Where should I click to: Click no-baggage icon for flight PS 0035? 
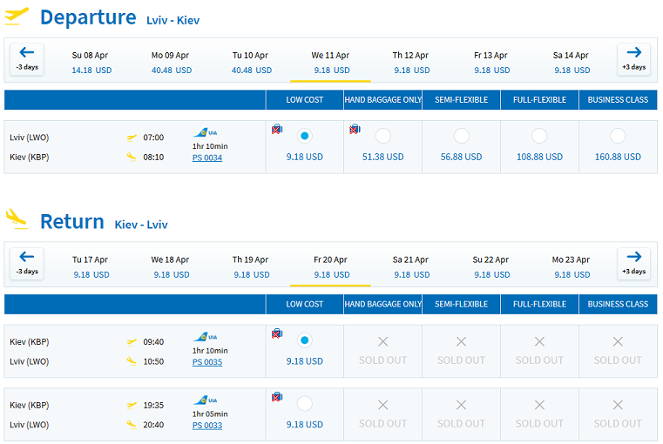[277, 333]
